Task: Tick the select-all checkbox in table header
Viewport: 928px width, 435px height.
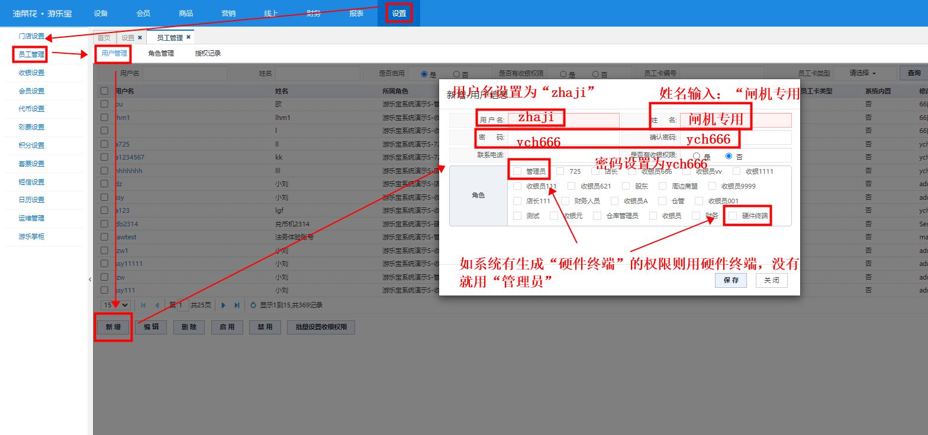Action: tap(104, 91)
